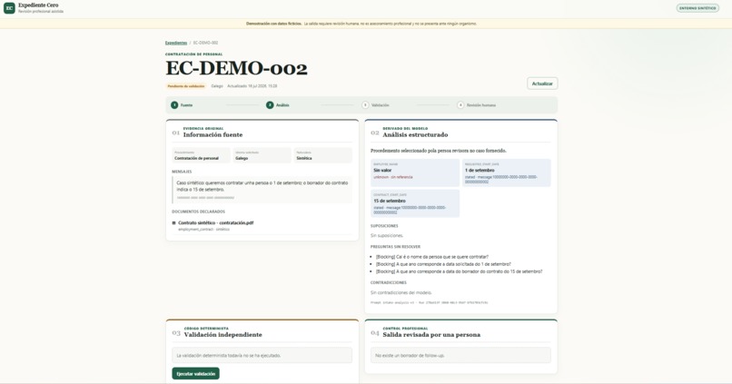Select step 1 Fuente circle
This screenshot has height=384, width=732.
tap(174, 105)
